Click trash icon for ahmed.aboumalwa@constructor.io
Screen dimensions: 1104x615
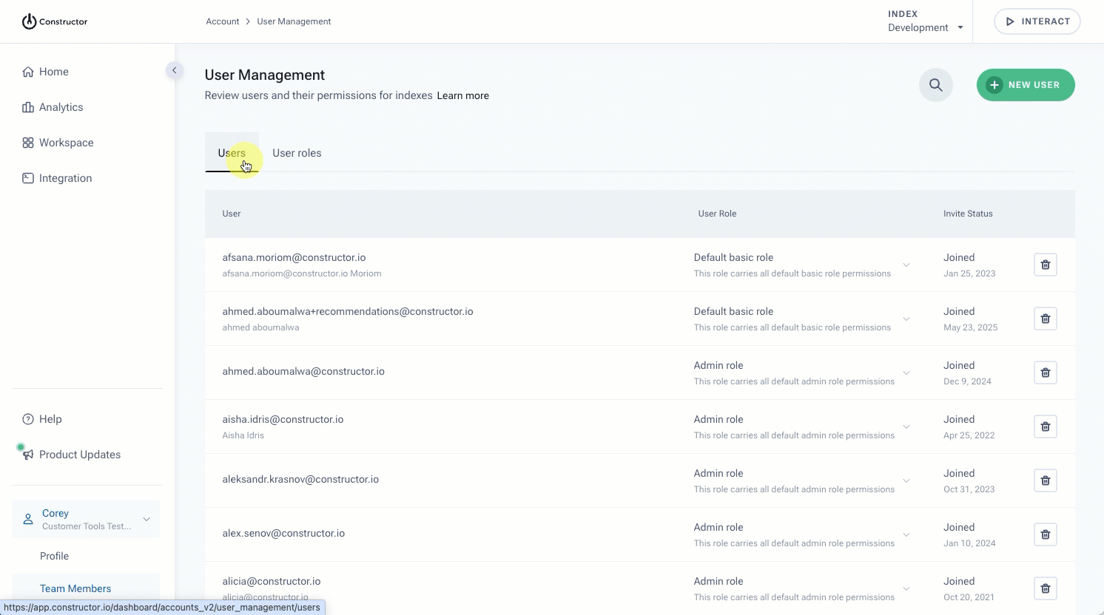coord(1046,373)
